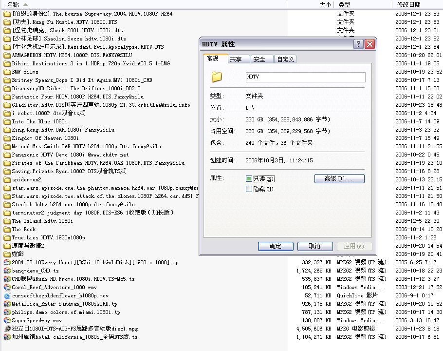Screen dimensions: 443x351
Task: Open the 自定义 tab
Action: tap(285, 59)
